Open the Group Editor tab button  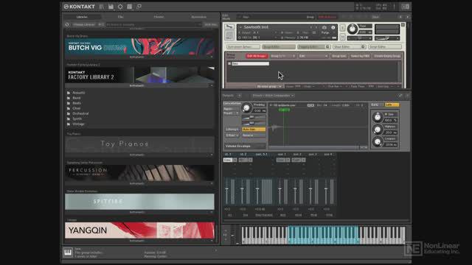[x=279, y=47]
